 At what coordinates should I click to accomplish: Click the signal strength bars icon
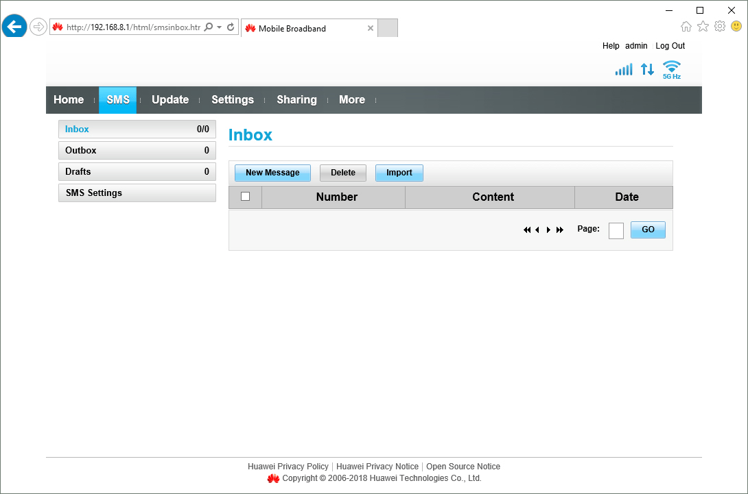click(x=623, y=69)
